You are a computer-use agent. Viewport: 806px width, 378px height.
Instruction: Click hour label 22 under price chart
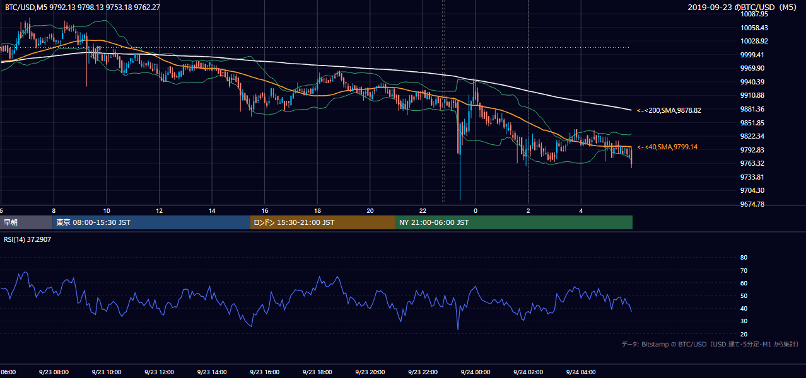click(423, 211)
